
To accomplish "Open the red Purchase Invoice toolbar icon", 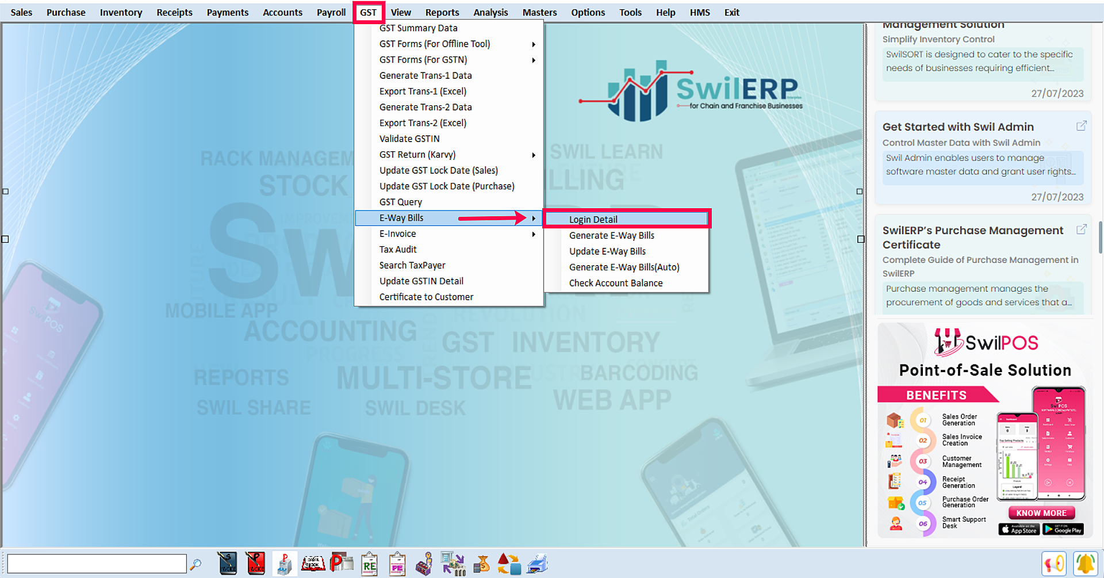I will coord(255,564).
